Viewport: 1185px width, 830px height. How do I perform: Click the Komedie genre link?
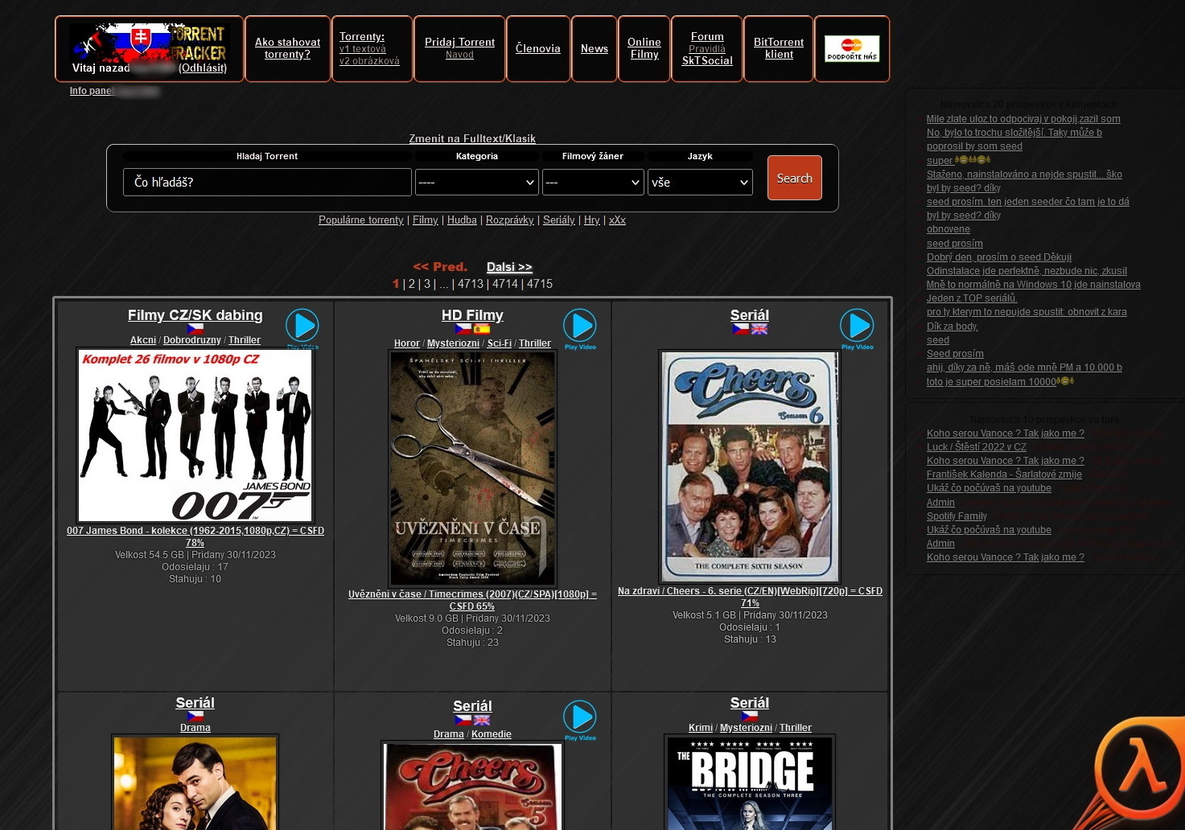click(492, 734)
